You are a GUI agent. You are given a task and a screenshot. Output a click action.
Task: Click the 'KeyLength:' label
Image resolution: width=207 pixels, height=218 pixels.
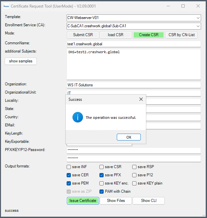14,133
